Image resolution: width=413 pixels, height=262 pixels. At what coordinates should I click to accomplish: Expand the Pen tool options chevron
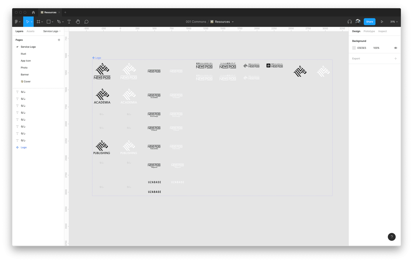[x=63, y=22]
